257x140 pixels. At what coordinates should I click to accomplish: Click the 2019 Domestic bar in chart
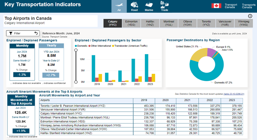(93, 68)
